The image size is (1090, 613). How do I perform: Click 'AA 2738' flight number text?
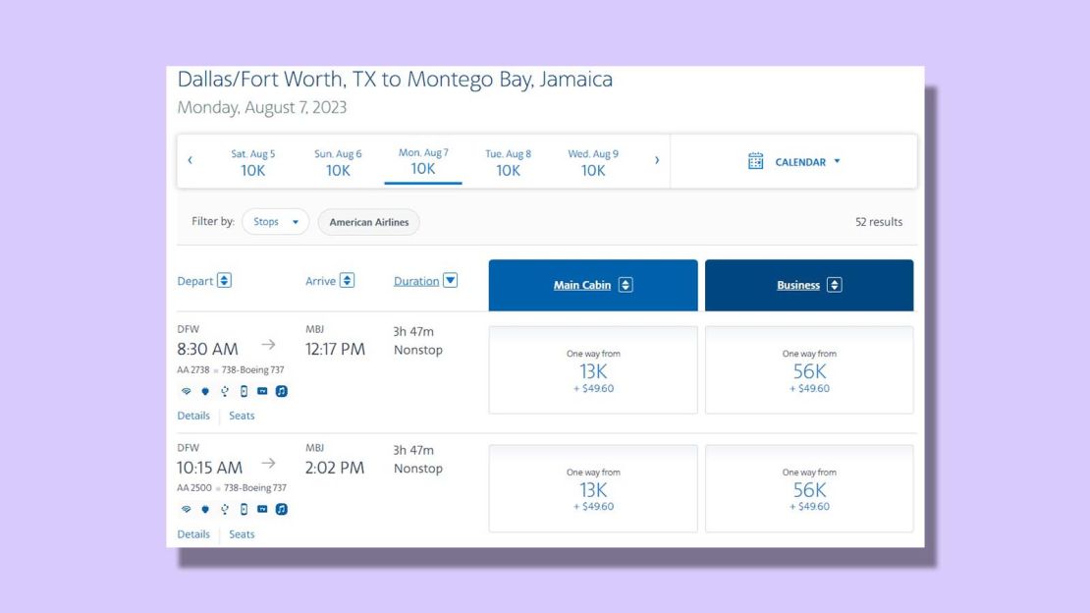coord(193,370)
